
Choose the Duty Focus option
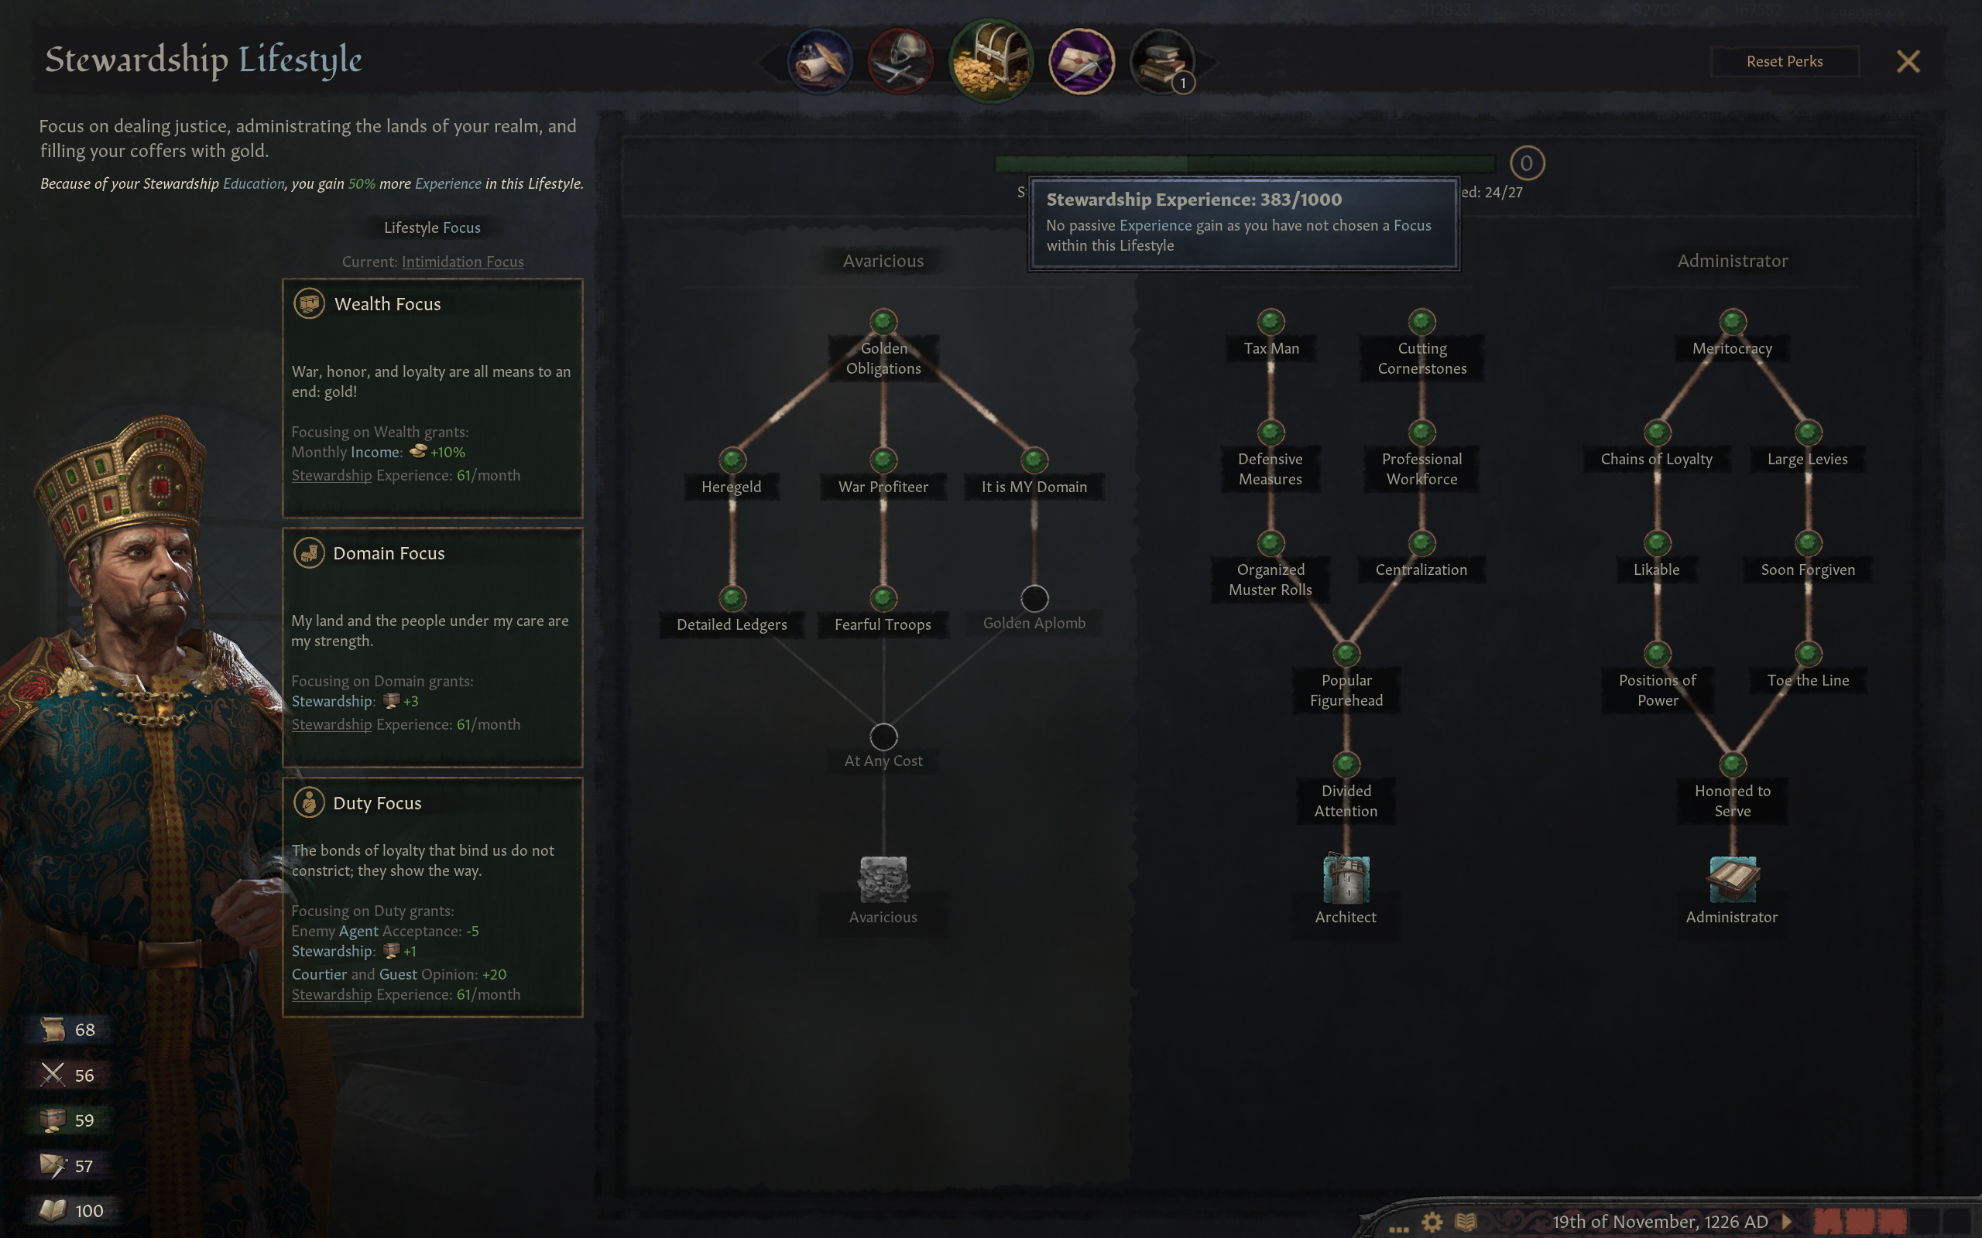[x=433, y=898]
